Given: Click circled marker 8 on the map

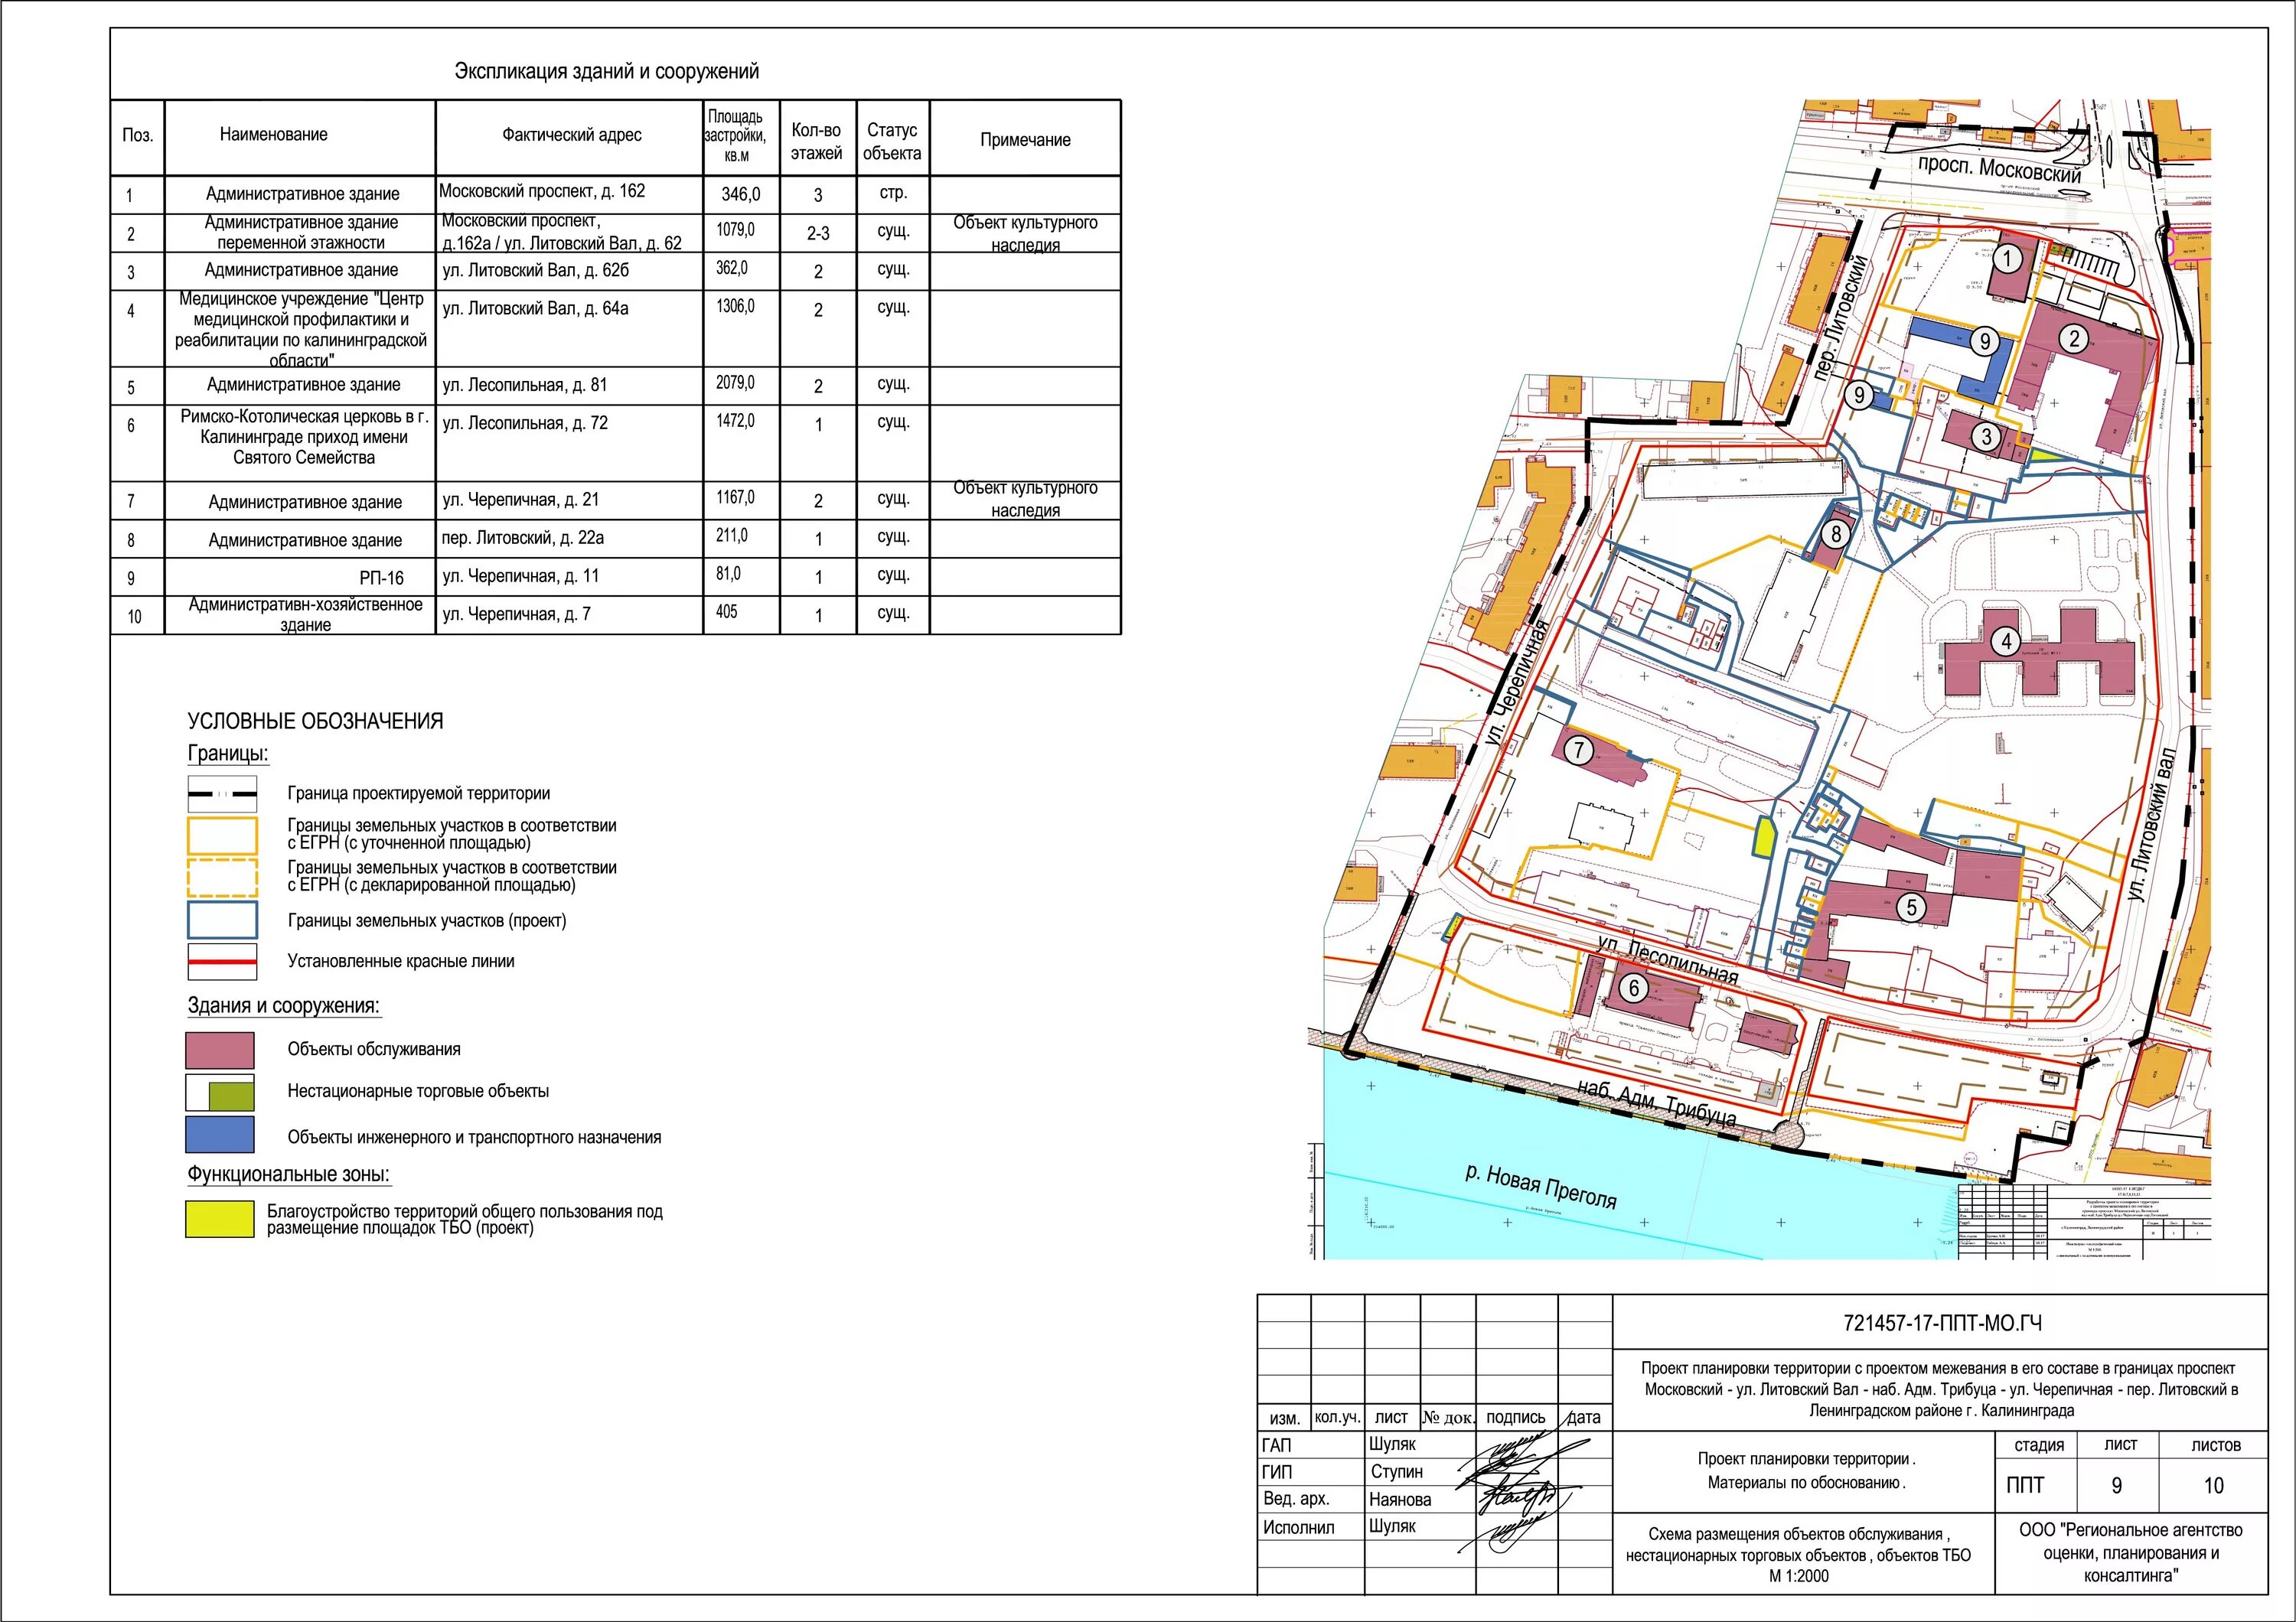Looking at the screenshot, I should click(x=1835, y=534).
